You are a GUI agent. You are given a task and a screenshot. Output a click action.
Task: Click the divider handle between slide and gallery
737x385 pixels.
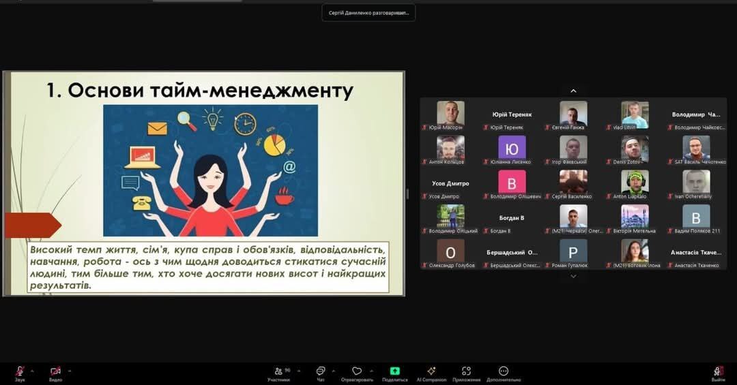point(408,194)
